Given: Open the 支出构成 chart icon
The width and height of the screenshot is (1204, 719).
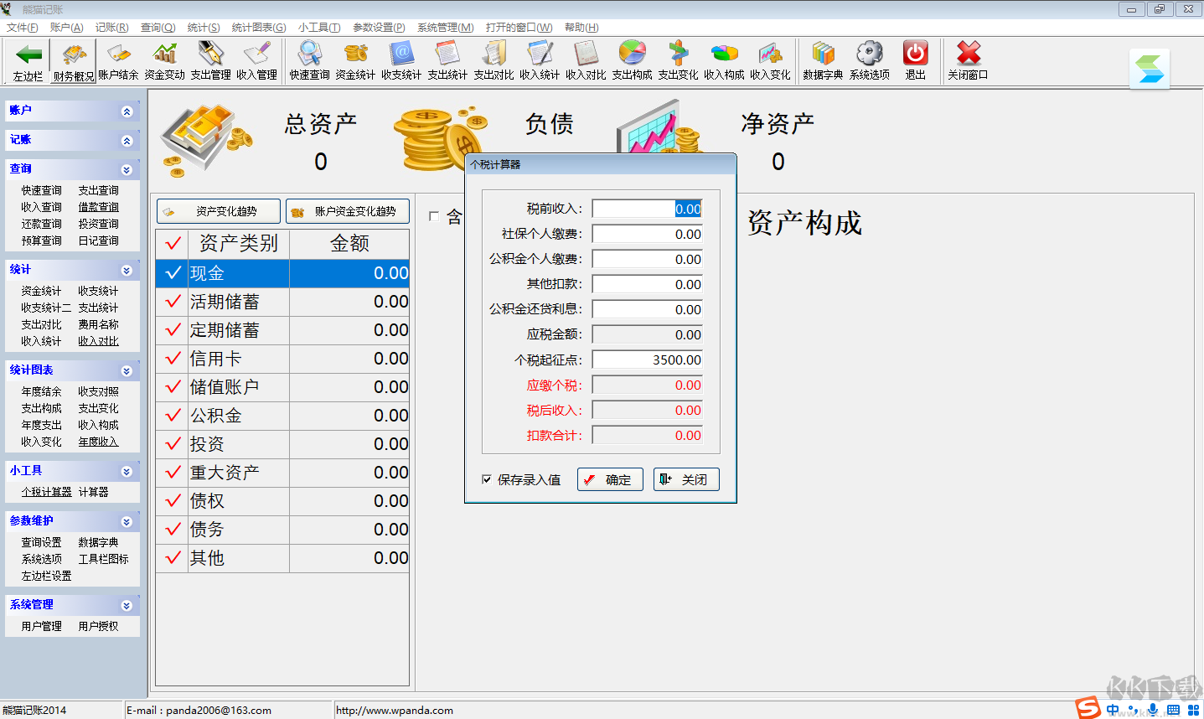Looking at the screenshot, I should pyautogui.click(x=632, y=59).
